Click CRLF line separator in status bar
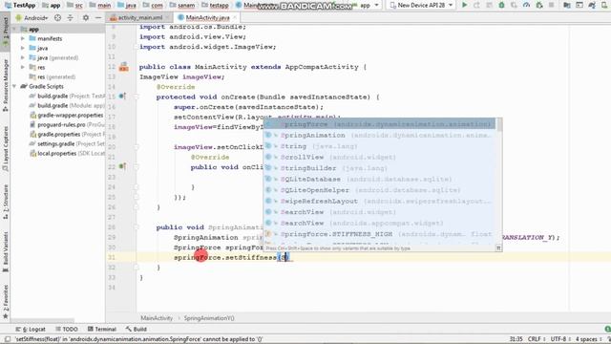Image resolution: width=611 pixels, height=344 pixels. tap(537, 339)
